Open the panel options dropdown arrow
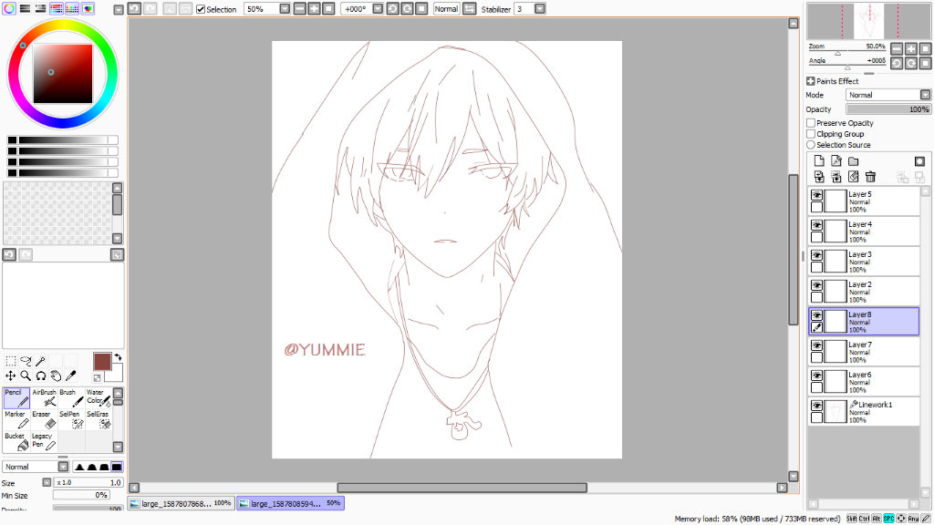This screenshot has width=934, height=525. tap(118, 9)
